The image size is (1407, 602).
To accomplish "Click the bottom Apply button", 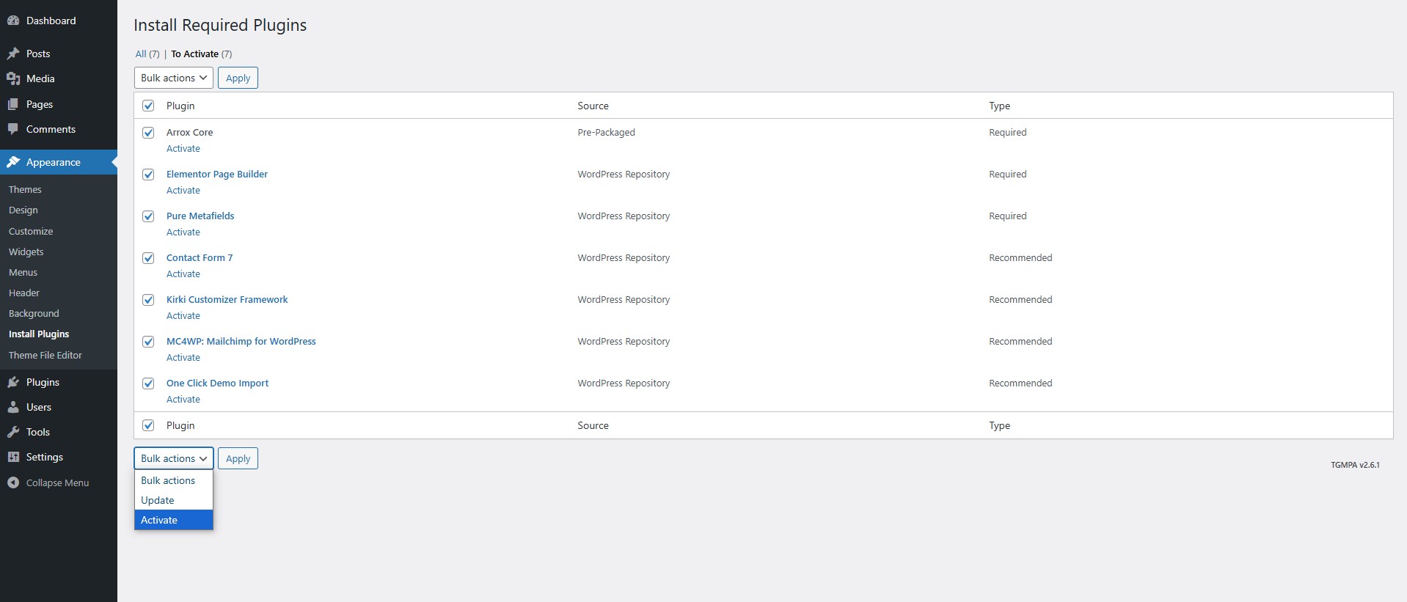I will [x=238, y=458].
